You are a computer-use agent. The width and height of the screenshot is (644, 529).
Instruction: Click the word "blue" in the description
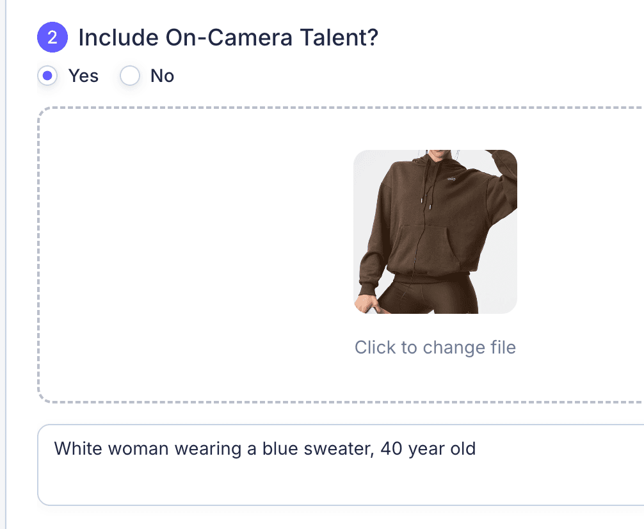tap(282, 448)
